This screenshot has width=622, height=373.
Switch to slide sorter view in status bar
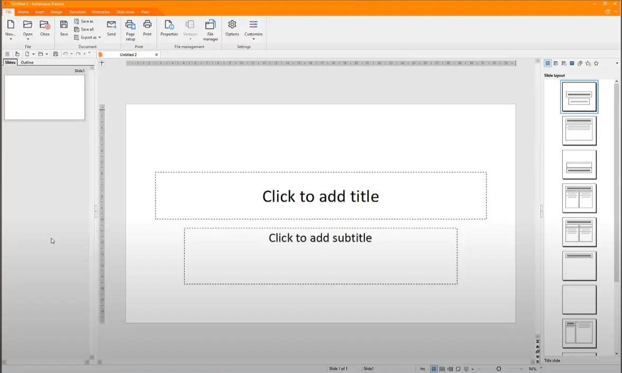(442, 369)
